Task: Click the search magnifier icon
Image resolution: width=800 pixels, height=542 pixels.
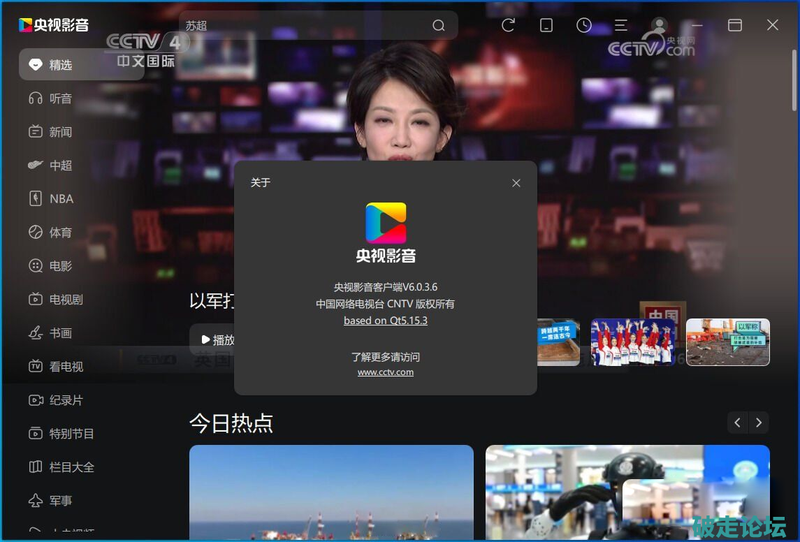Action: point(439,26)
